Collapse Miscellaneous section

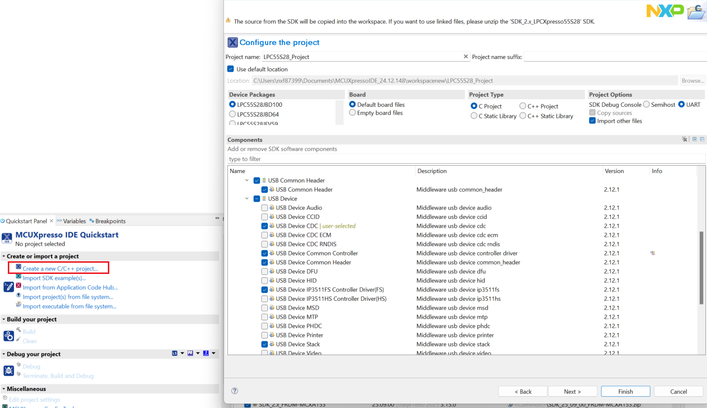pyautogui.click(x=3, y=389)
